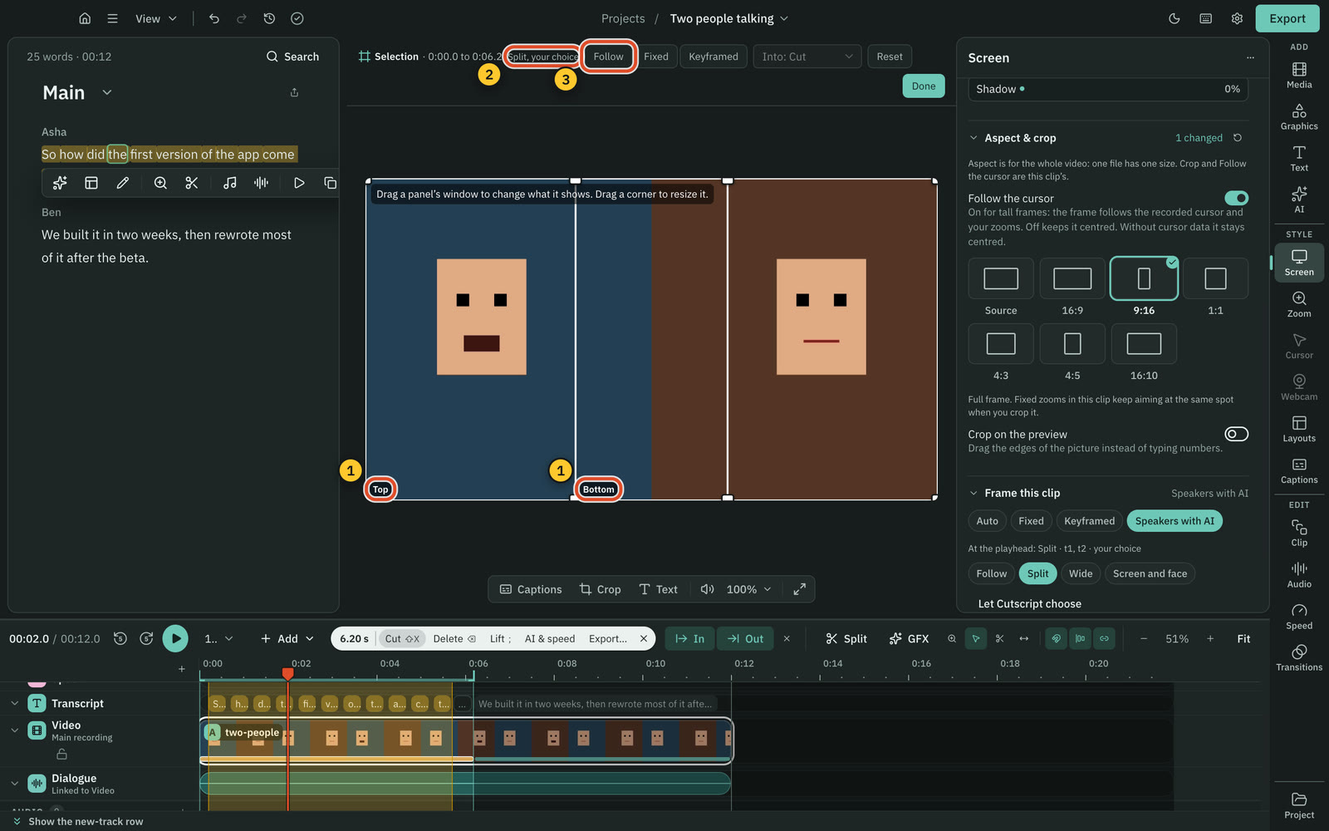Open the View dropdown menu
This screenshot has width=1329, height=831.
(156, 18)
